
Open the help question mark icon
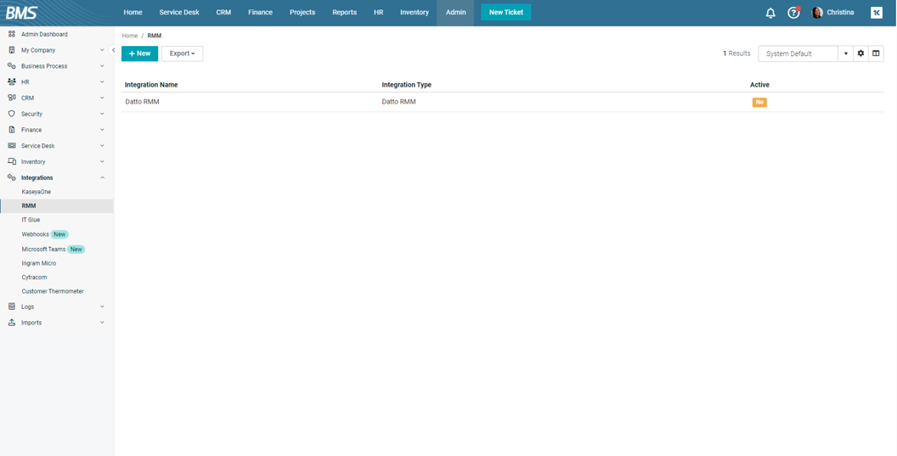[793, 13]
